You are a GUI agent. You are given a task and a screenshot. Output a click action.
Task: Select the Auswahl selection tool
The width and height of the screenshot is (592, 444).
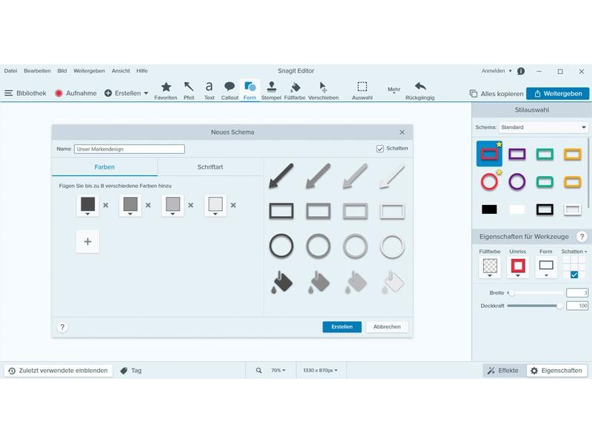point(362,90)
